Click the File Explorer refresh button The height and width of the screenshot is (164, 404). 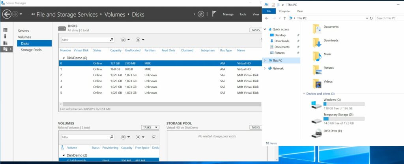click(x=371, y=18)
